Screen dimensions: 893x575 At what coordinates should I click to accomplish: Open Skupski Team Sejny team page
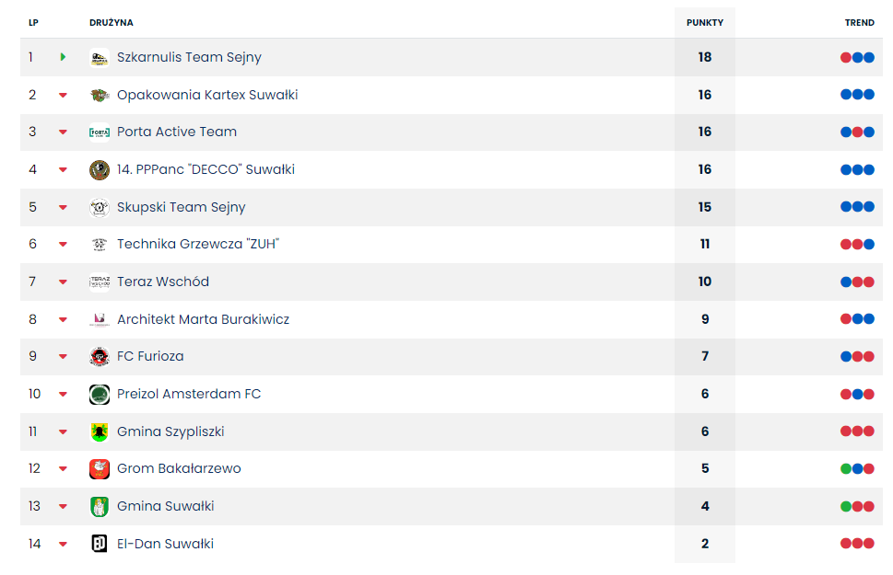coord(181,207)
